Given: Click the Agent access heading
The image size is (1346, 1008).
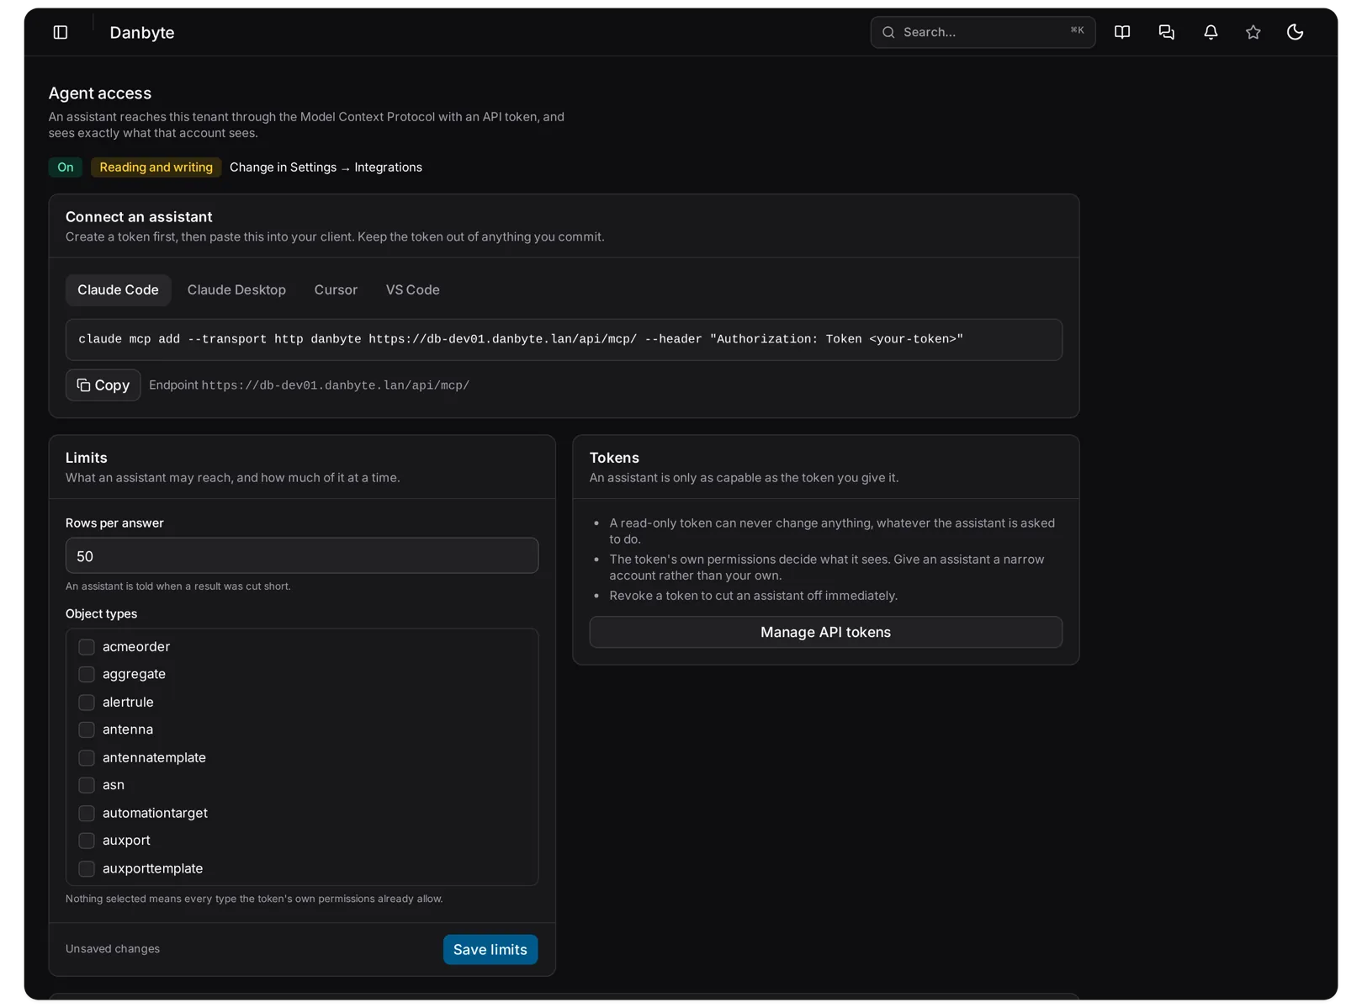Looking at the screenshot, I should point(100,93).
